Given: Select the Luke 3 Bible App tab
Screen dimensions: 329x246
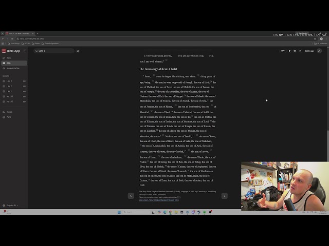Looking at the screenshot, I should point(20,33).
